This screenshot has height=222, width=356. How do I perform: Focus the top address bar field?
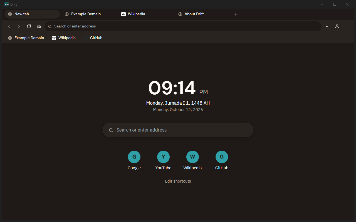pos(183,26)
